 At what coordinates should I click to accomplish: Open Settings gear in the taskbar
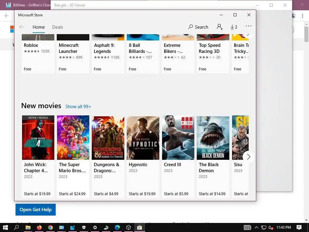pos(95,227)
